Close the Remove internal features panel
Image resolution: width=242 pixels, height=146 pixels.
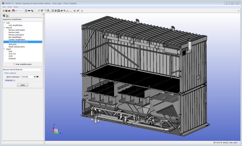pyautogui.click(x=41, y=69)
